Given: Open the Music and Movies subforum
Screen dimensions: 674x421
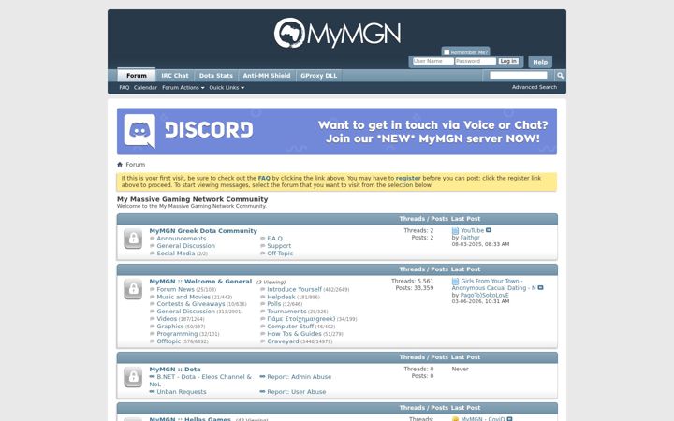Looking at the screenshot, I should click(183, 297).
